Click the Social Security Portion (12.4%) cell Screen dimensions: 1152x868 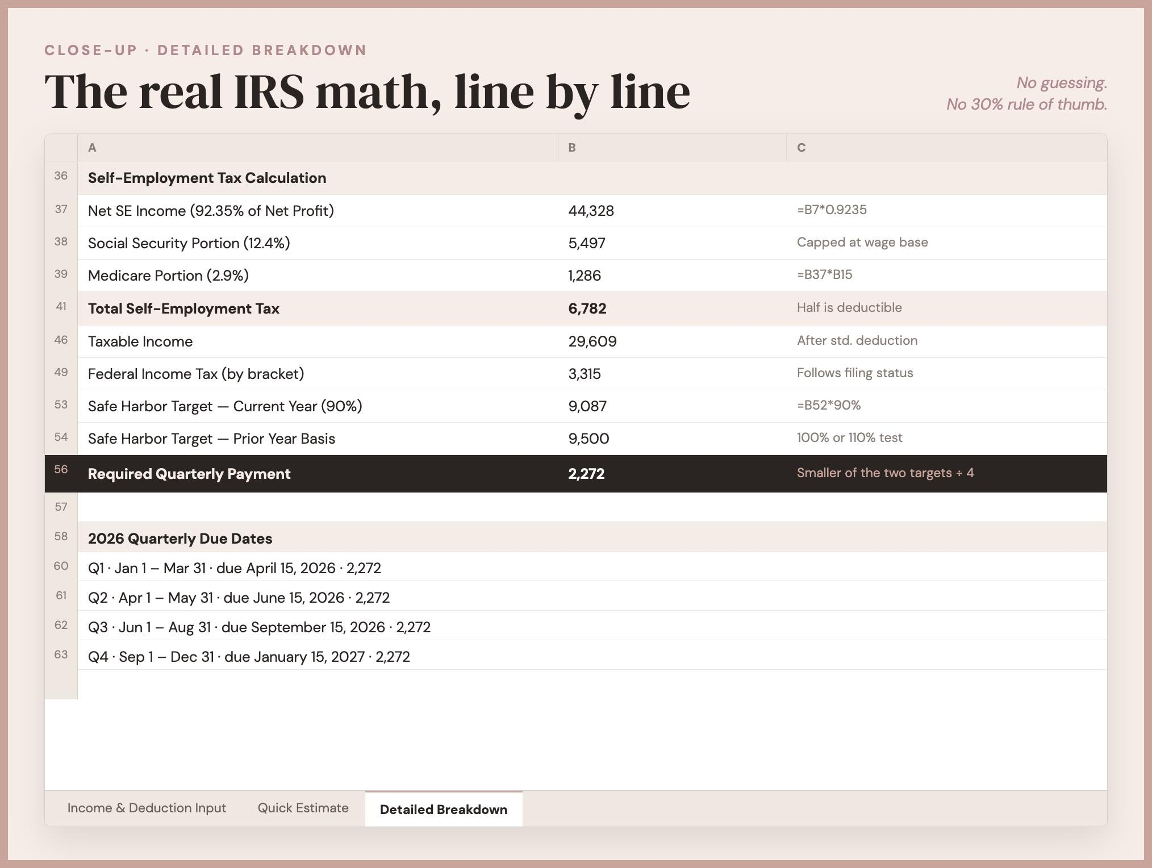point(318,243)
